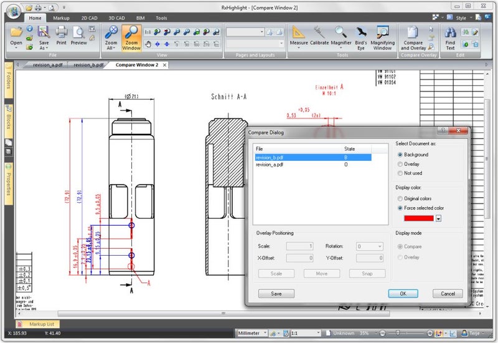Screen dimensions: 498x343
Task: Select the Pan hand tool
Action: [x=148, y=44]
